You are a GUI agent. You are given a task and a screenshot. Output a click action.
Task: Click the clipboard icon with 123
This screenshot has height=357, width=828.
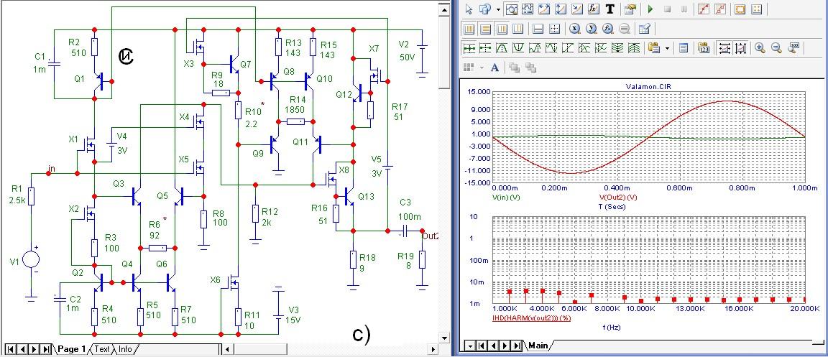pos(704,48)
